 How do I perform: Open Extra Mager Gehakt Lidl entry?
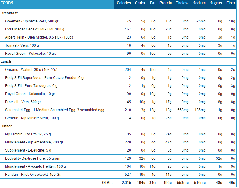click(35, 29)
